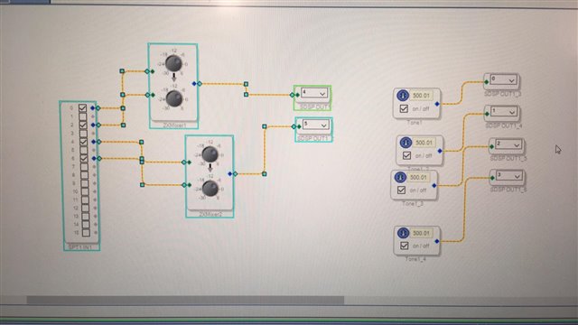Open SDSP.OUT1_3 channel 0 dropdown
The height and width of the screenshot is (325, 578).
pyautogui.click(x=504, y=79)
